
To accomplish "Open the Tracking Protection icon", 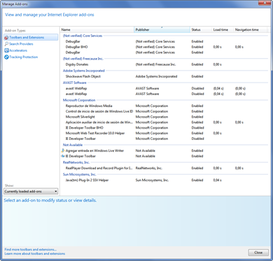I will pos(6,57).
